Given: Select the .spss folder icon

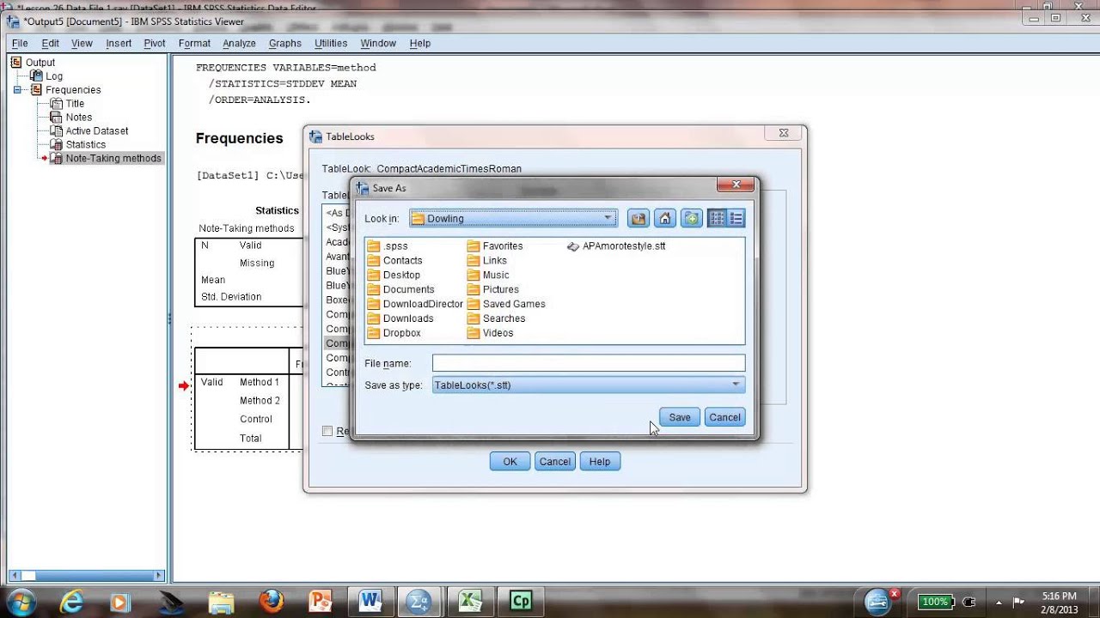Looking at the screenshot, I should click(x=373, y=246).
